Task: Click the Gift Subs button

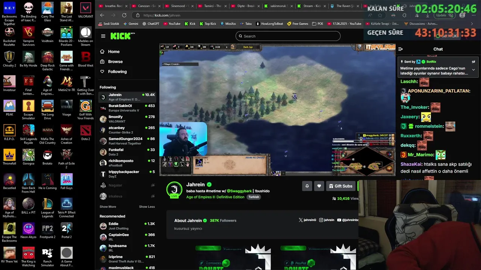Action: point(341,186)
